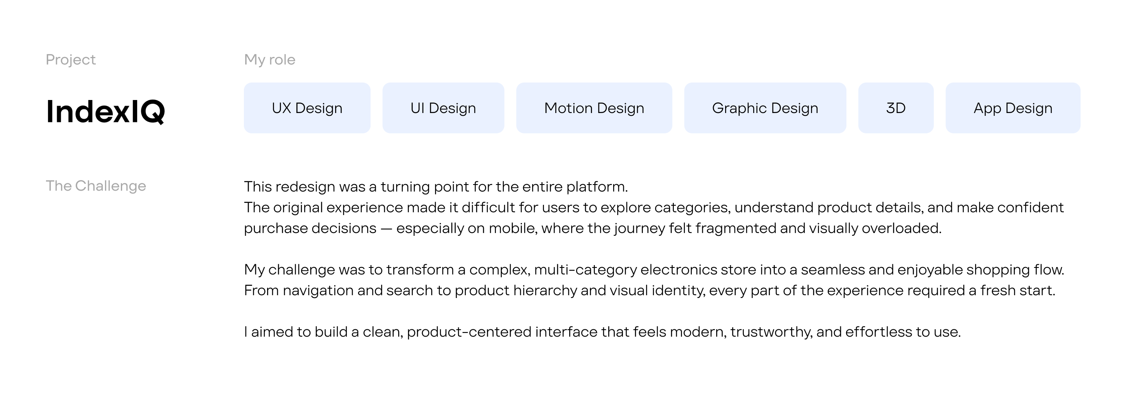This screenshot has width=1140, height=398.
Task: Click the line beginning 'The original experience'
Action: tap(653, 208)
